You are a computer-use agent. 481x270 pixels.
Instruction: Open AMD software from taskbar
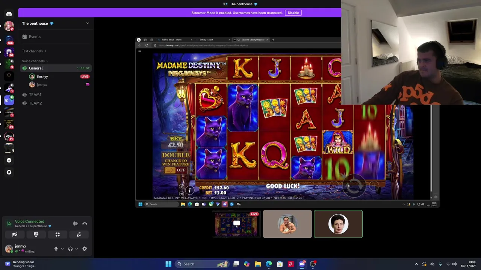pyautogui.click(x=291, y=264)
